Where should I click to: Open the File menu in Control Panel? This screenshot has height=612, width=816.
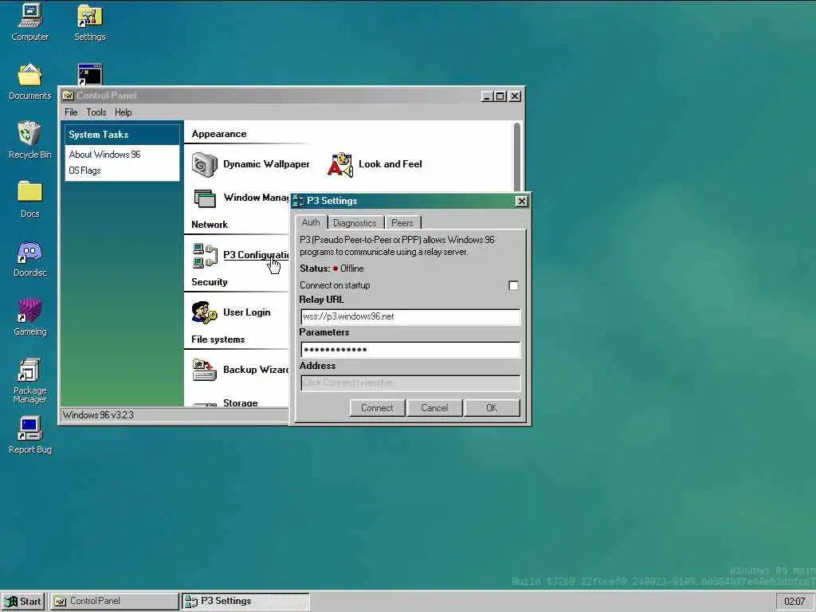(71, 112)
